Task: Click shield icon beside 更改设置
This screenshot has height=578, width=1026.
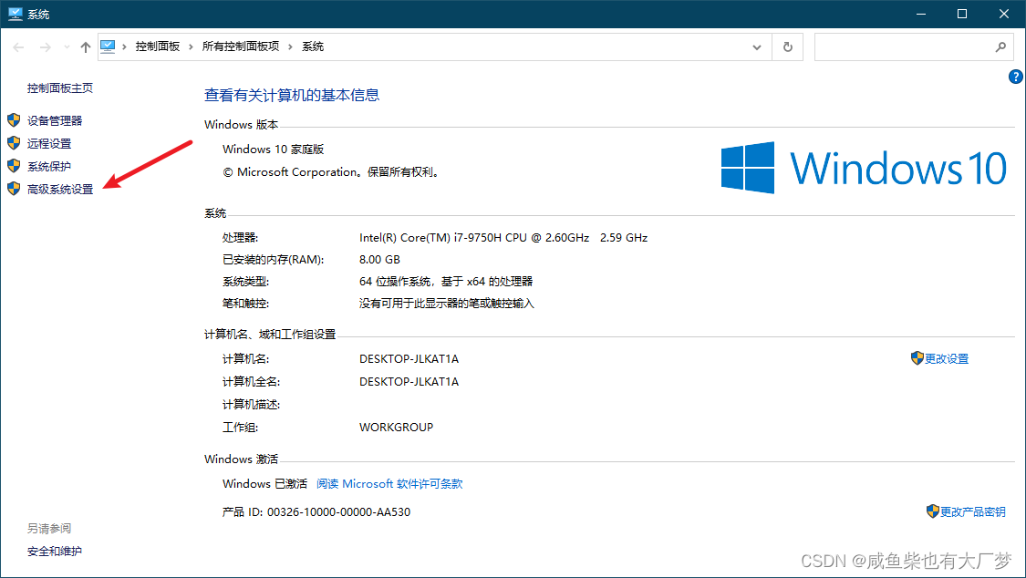Action: pos(917,358)
